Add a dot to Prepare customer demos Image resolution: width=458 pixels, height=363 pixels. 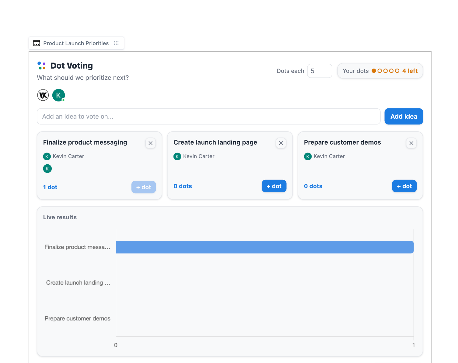click(404, 186)
